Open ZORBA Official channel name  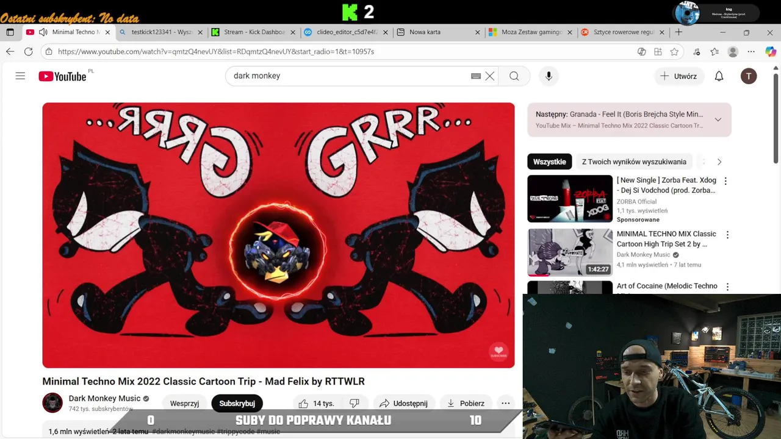tap(636, 202)
